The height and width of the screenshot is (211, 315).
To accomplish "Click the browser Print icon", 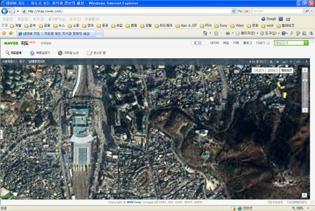I will (x=227, y=34).
